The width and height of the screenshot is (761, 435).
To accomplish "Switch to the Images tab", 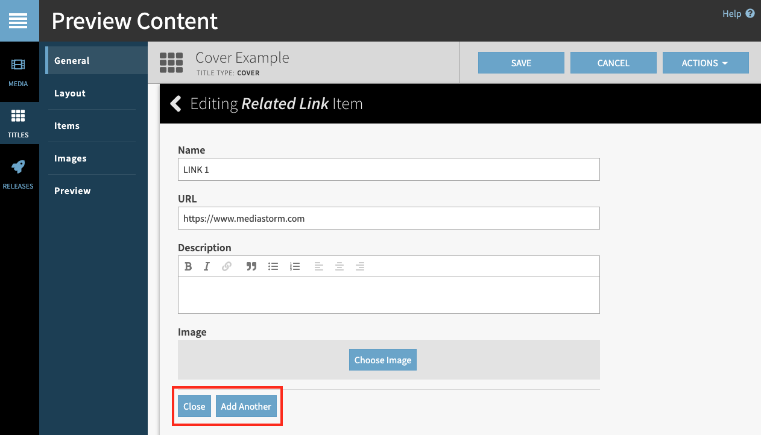I will tap(70, 158).
